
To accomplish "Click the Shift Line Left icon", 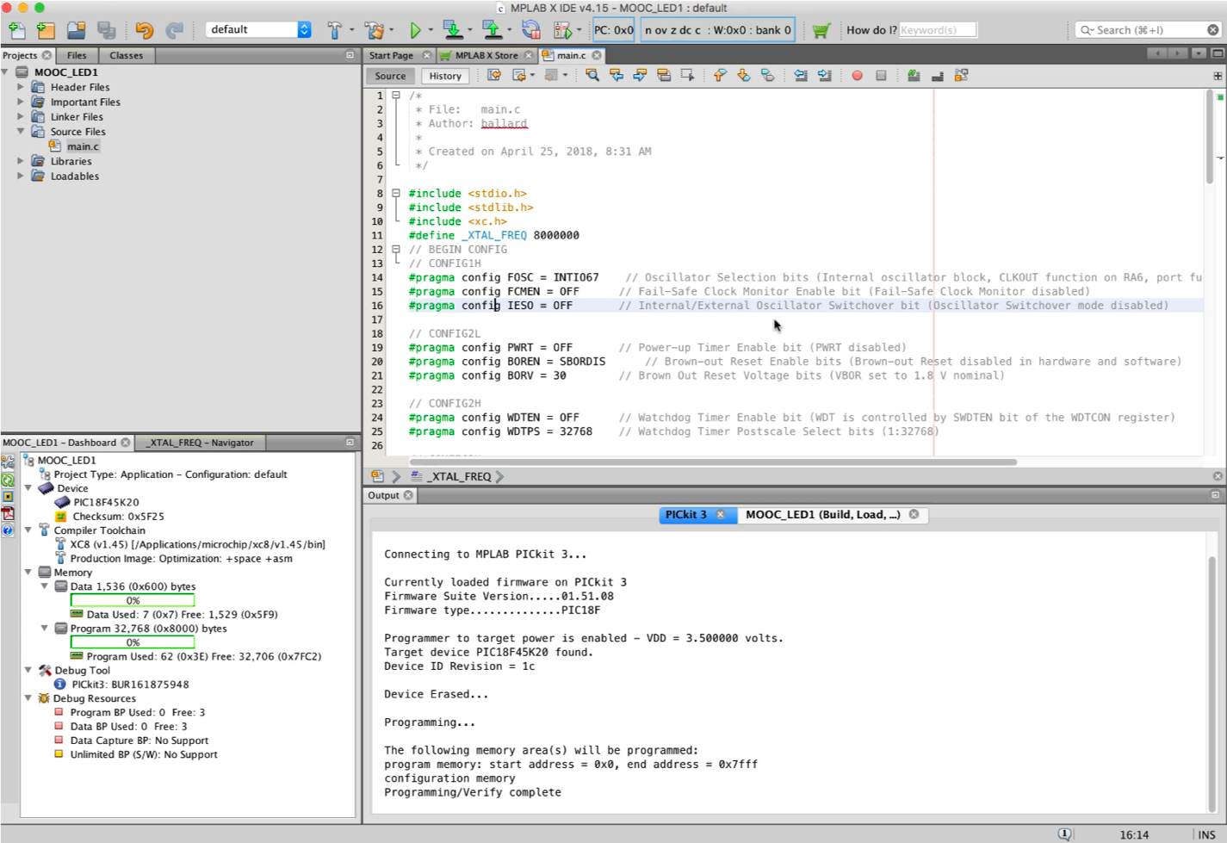I will point(801,76).
